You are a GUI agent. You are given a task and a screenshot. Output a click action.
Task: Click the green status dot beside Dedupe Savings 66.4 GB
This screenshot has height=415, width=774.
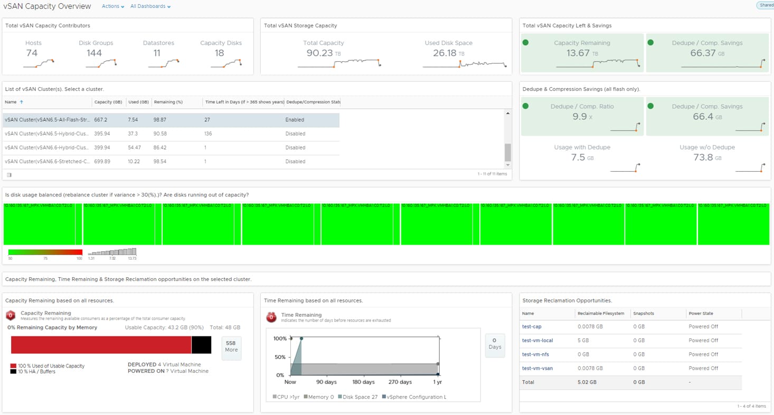point(650,106)
